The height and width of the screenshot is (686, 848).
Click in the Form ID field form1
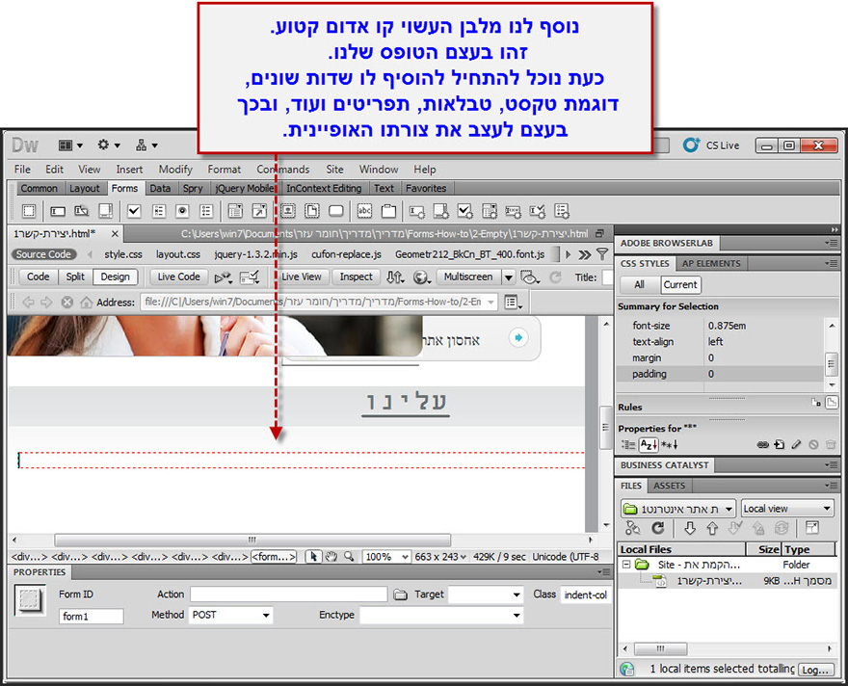[x=91, y=617]
